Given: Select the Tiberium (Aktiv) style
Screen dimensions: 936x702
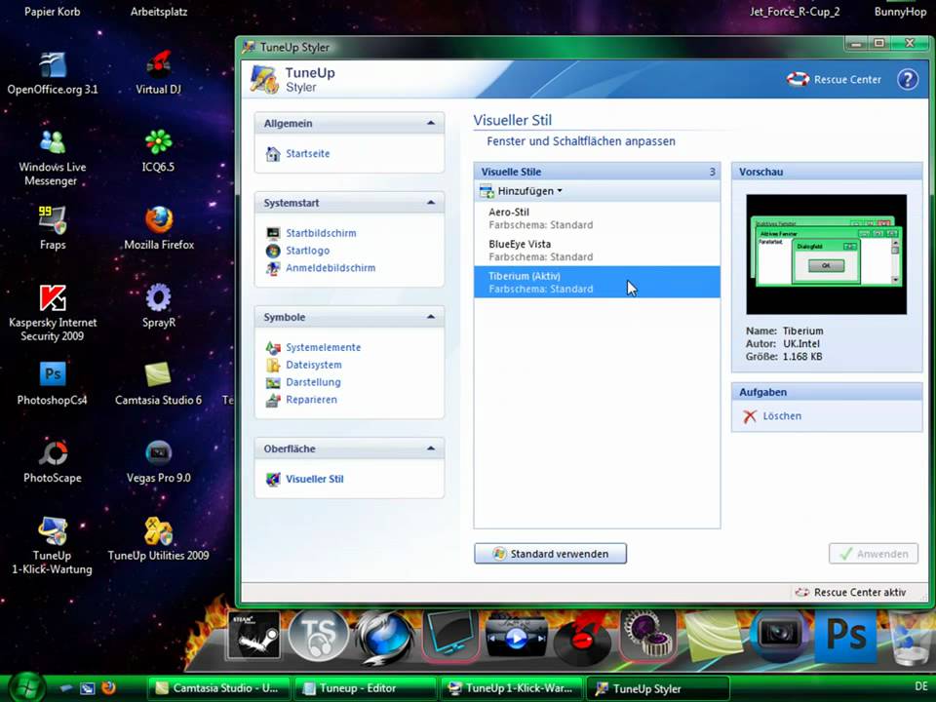Looking at the screenshot, I should 597,282.
